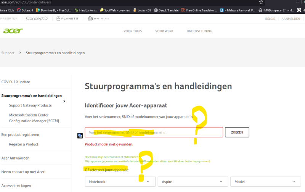Open the Voor Thuis menu
The width and height of the screenshot is (305, 192).
point(132,31)
